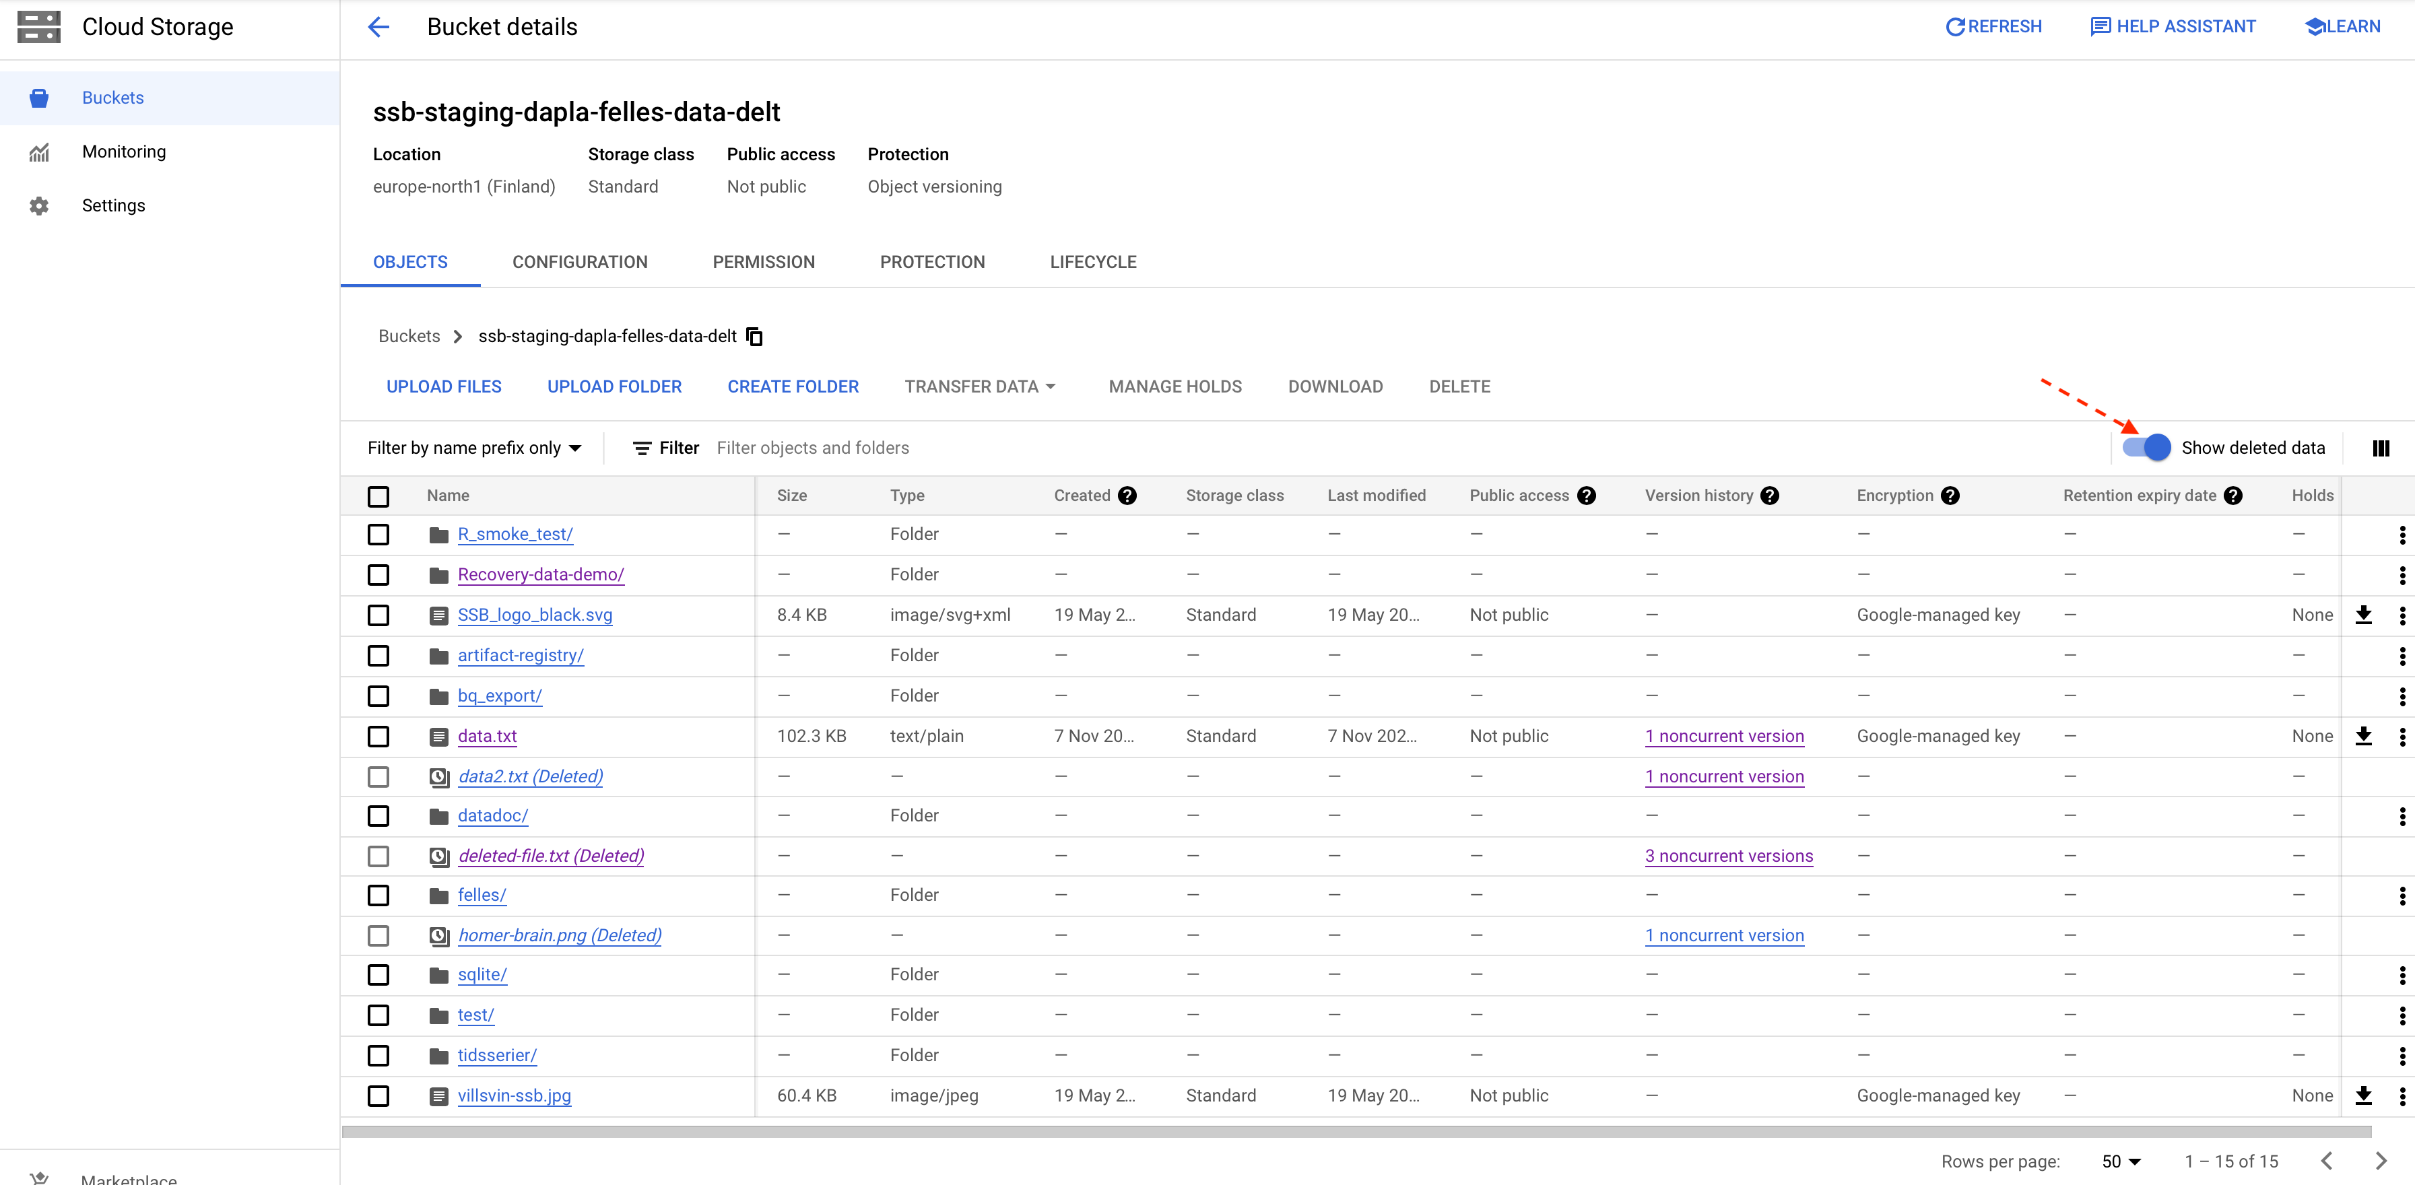Screen dimensions: 2415x1185
Task: Click the download icon for data.txt
Action: [2364, 736]
